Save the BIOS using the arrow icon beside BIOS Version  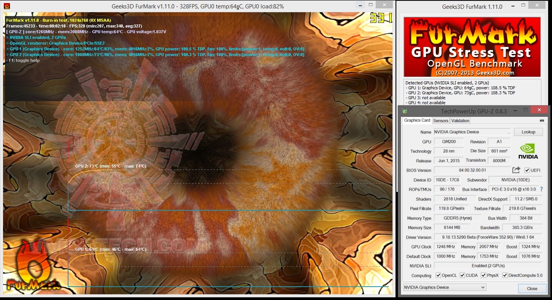pos(516,170)
